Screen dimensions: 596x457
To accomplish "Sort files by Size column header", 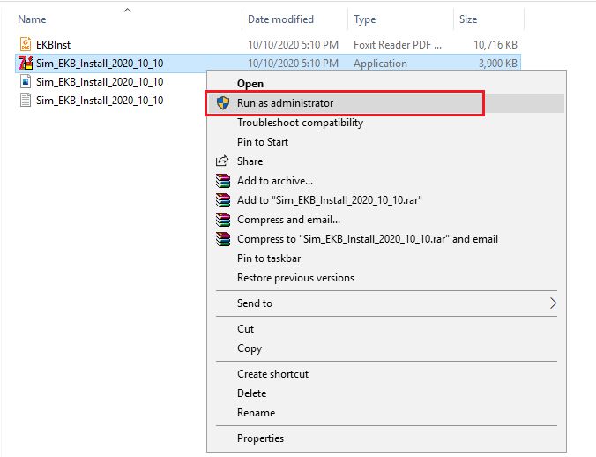I will click(x=467, y=19).
